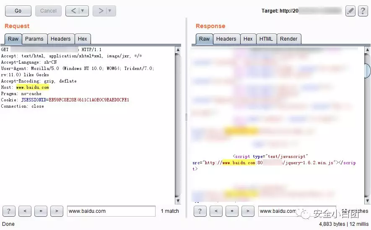Open the request Headers tab

tap(60, 39)
